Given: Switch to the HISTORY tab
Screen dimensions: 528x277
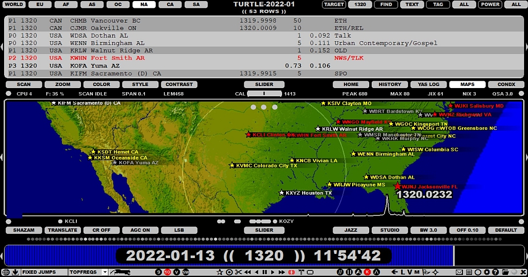Looking at the screenshot, I should coord(390,84).
